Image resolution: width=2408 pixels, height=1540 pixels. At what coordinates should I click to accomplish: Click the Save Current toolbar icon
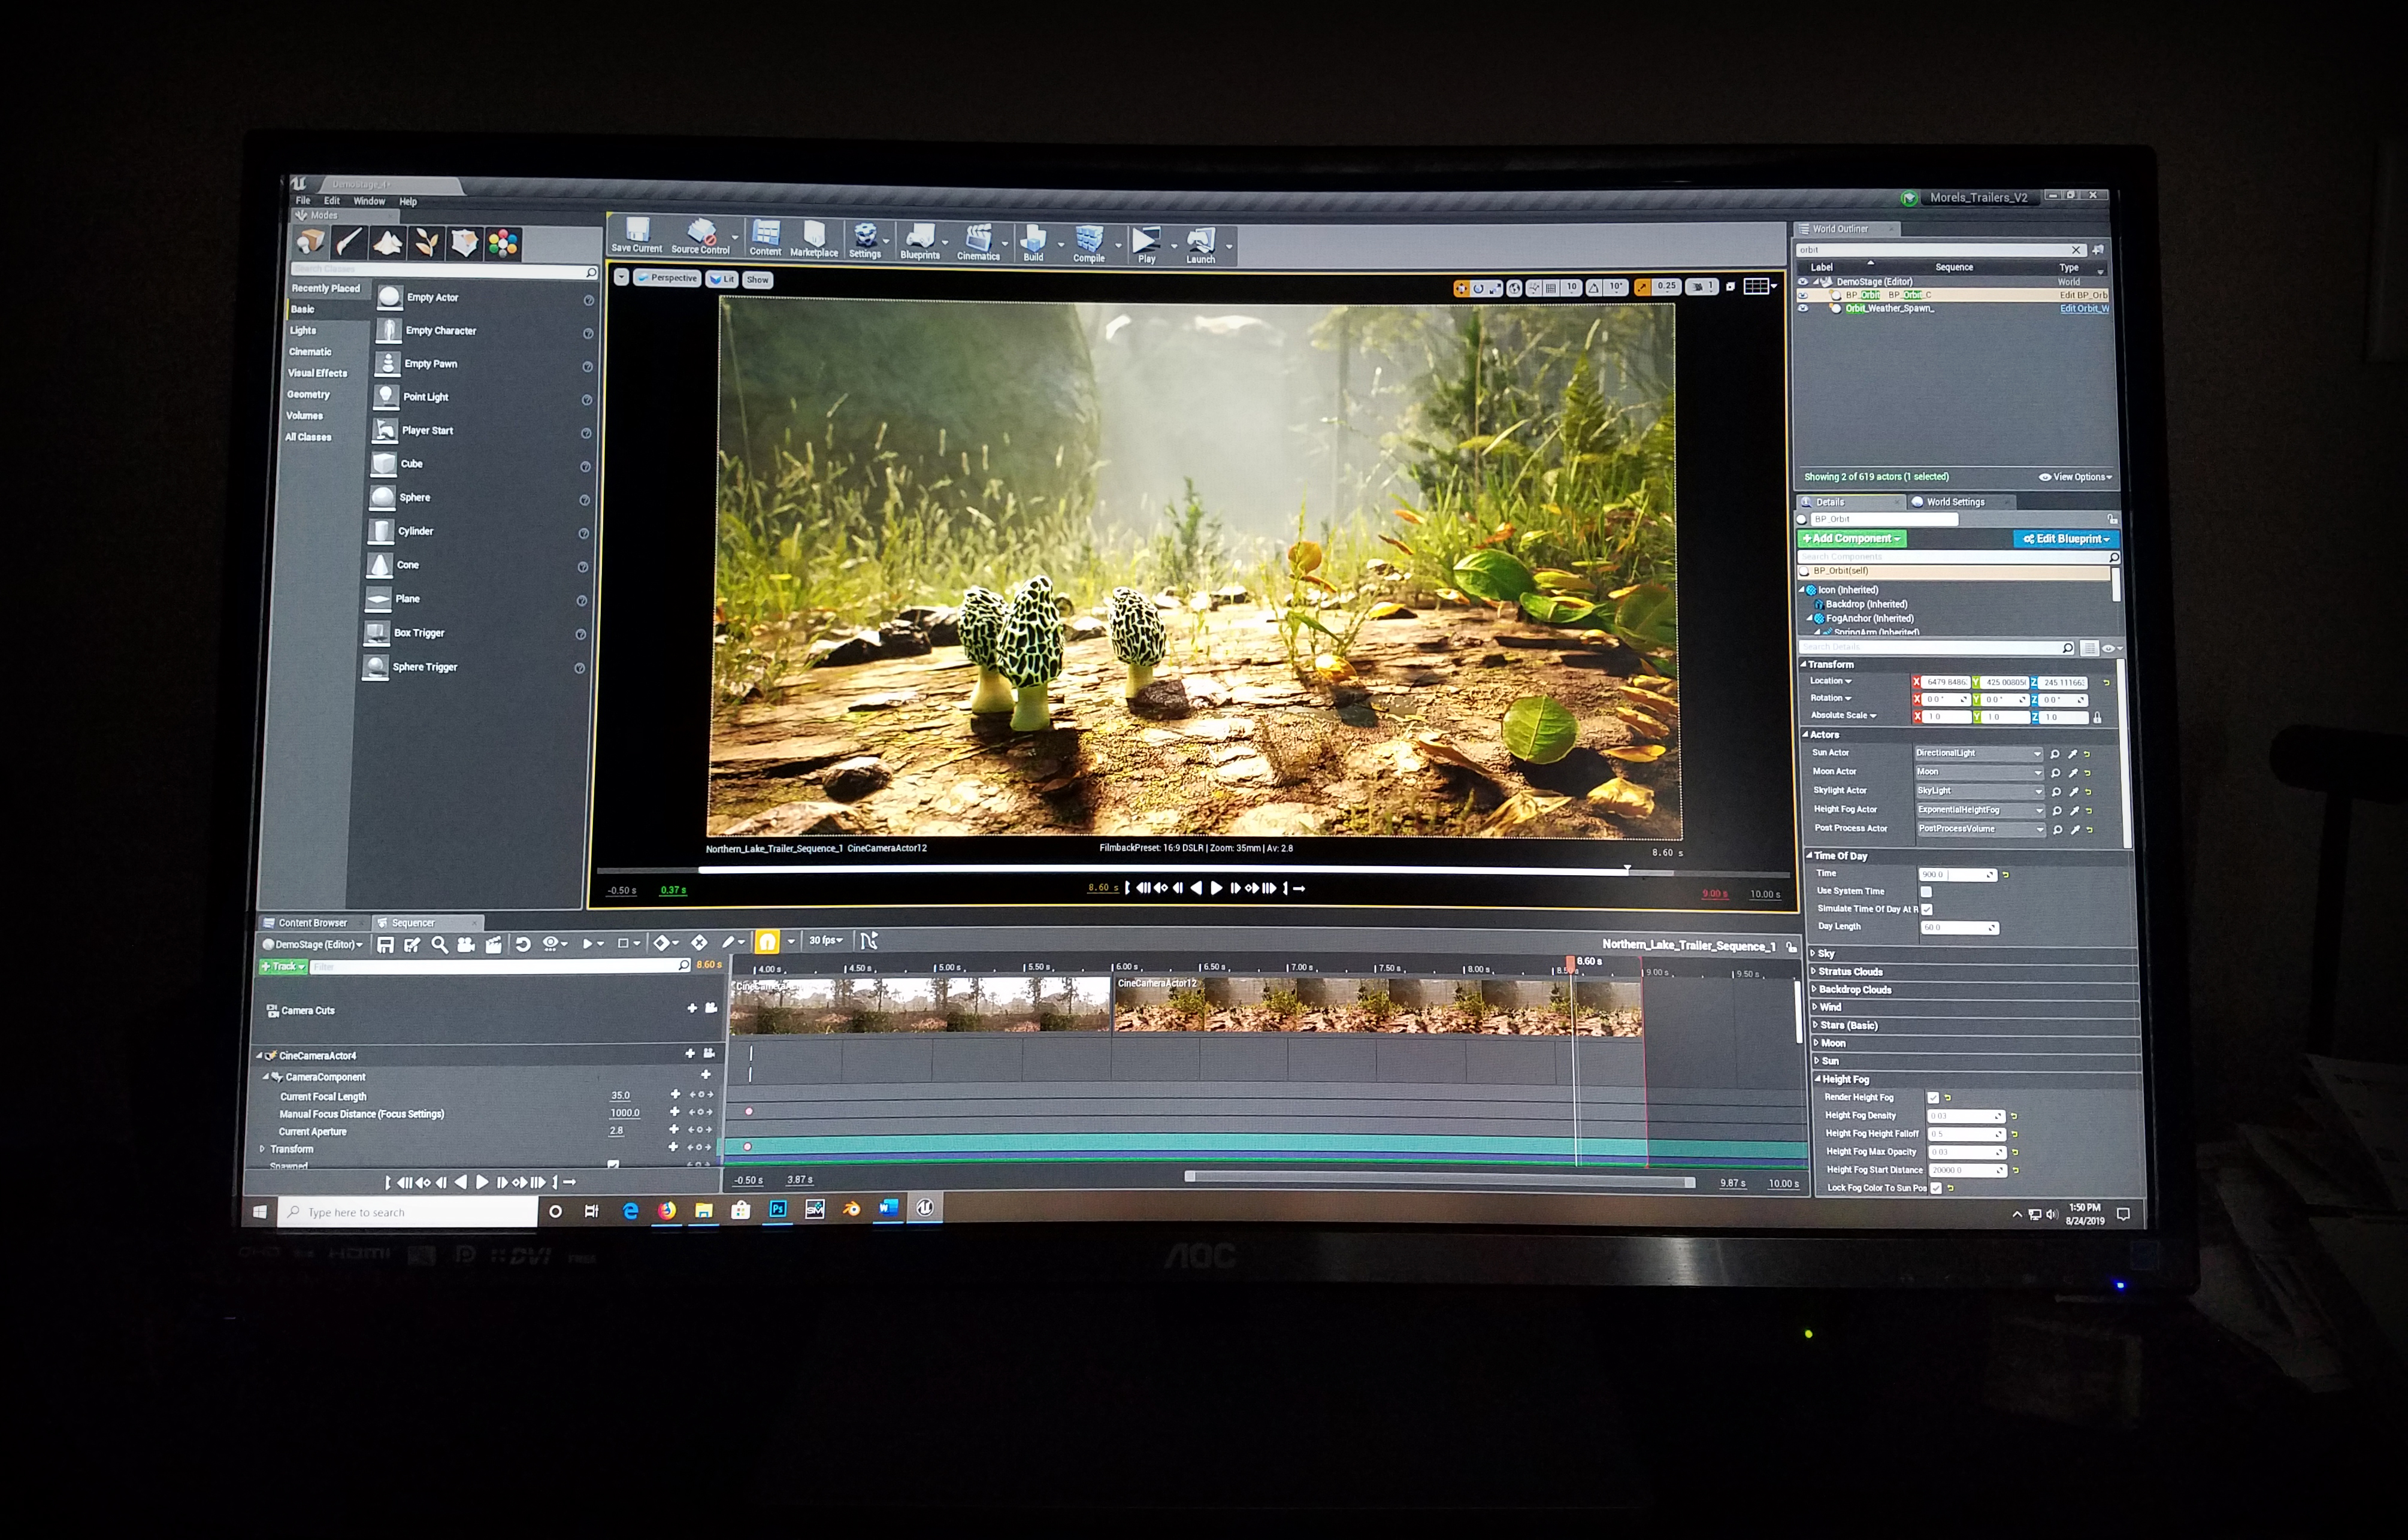coord(636,235)
